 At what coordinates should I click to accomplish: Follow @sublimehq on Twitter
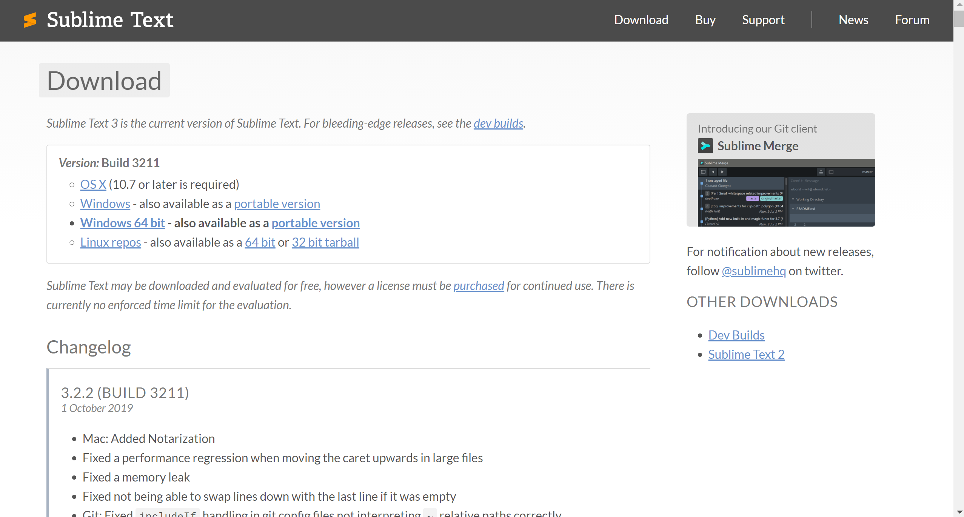pos(753,270)
